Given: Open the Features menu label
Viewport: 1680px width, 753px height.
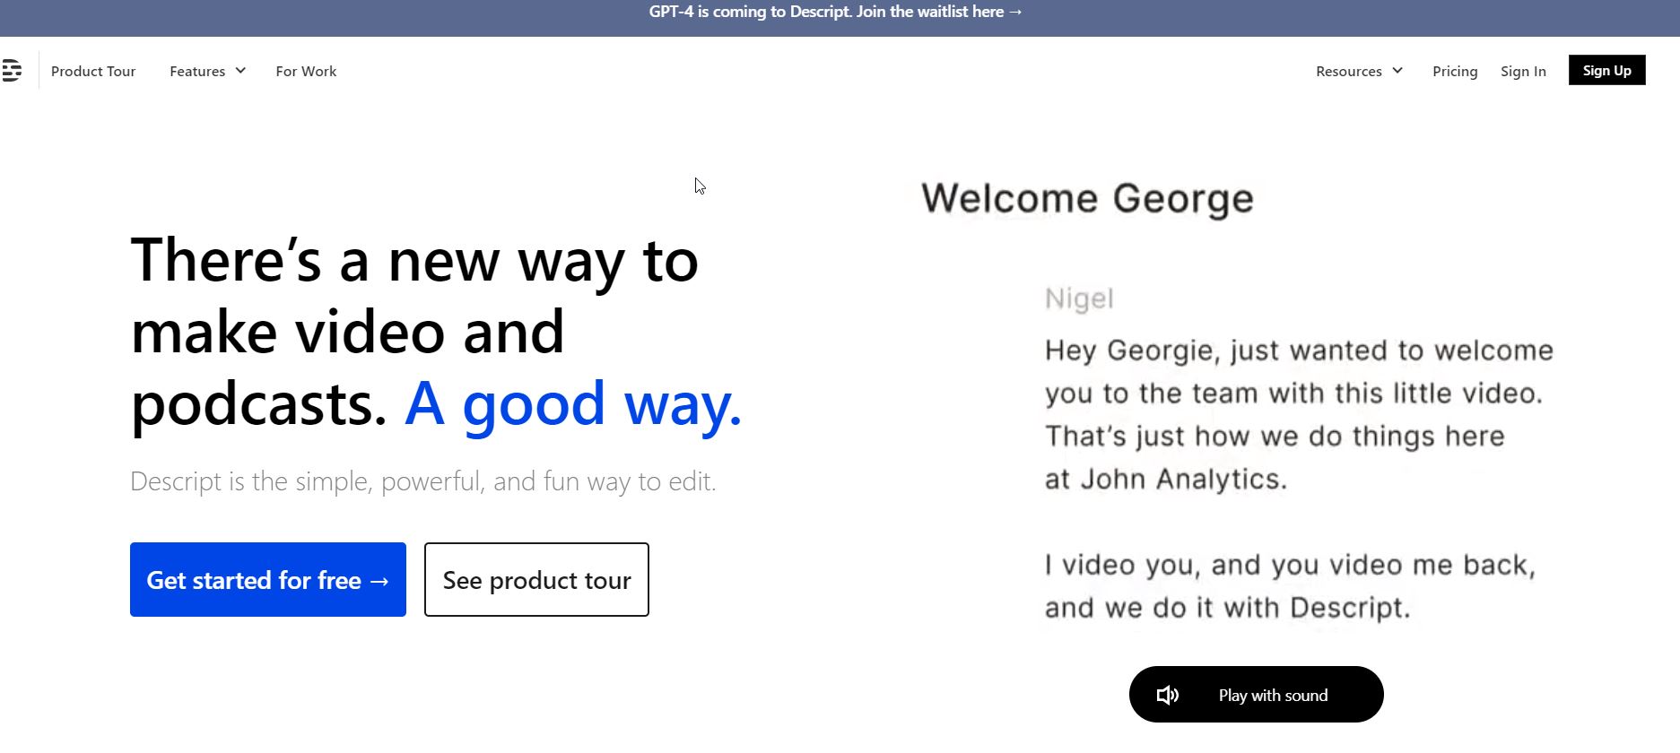Looking at the screenshot, I should pyautogui.click(x=197, y=71).
